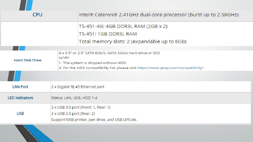Select the Intel Celeron processor description text
This screenshot has width=253, height=142.
click(158, 15)
